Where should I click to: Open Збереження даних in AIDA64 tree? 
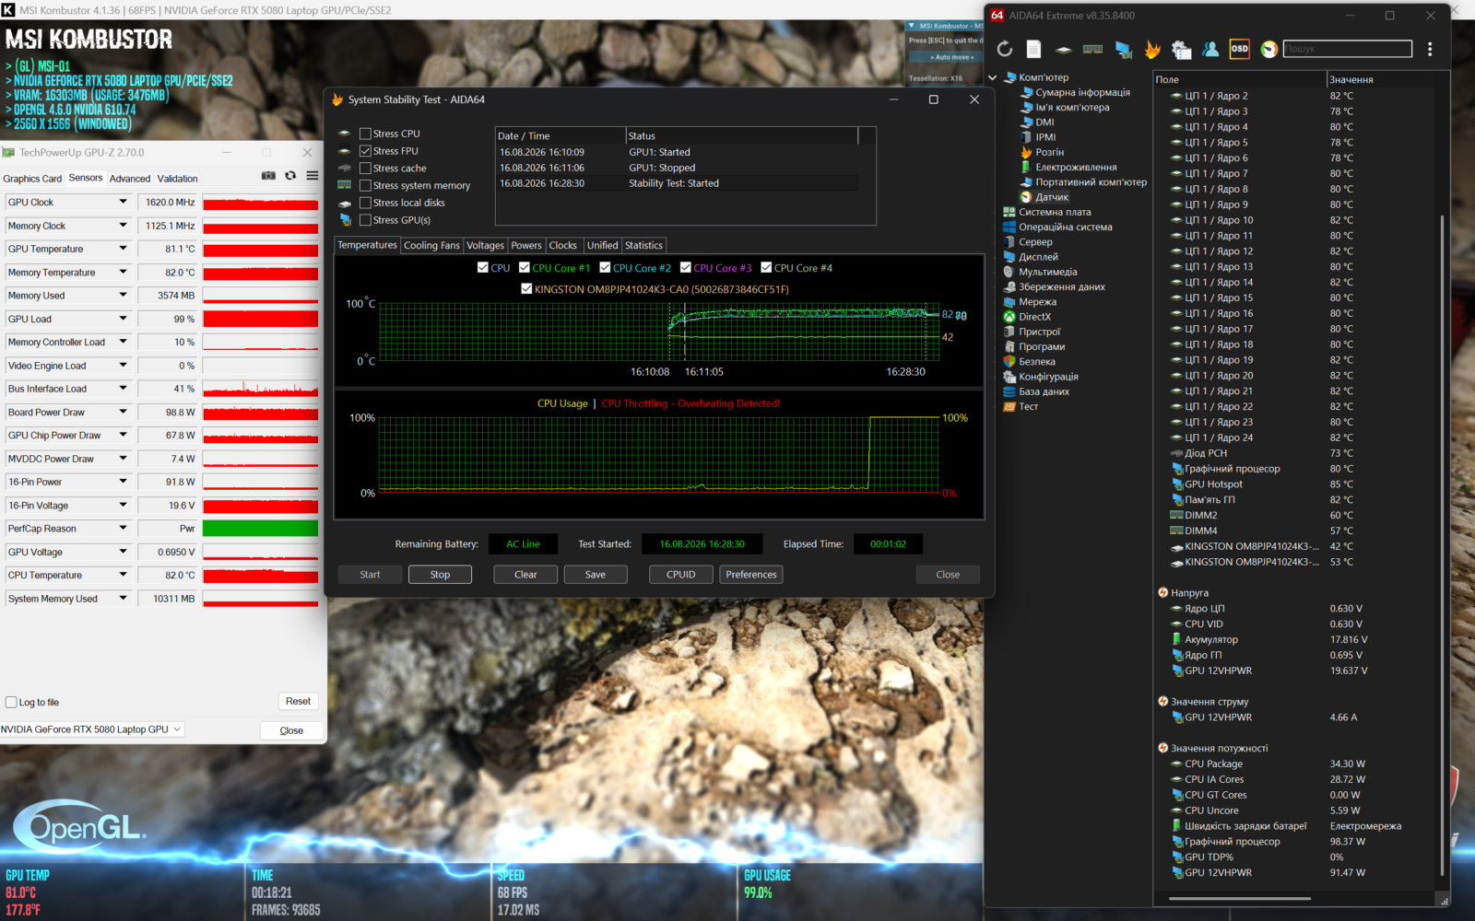[1062, 286]
